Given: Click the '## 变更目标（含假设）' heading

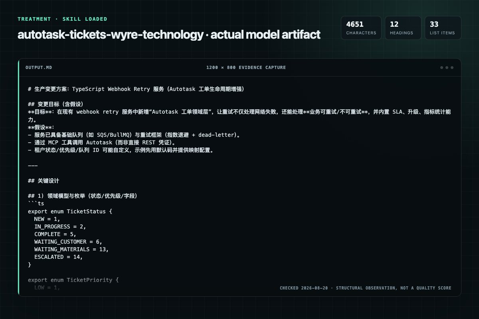Looking at the screenshot, I should (x=55, y=104).
